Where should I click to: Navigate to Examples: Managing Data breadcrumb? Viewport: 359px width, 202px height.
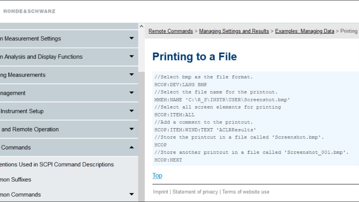pyautogui.click(x=304, y=31)
